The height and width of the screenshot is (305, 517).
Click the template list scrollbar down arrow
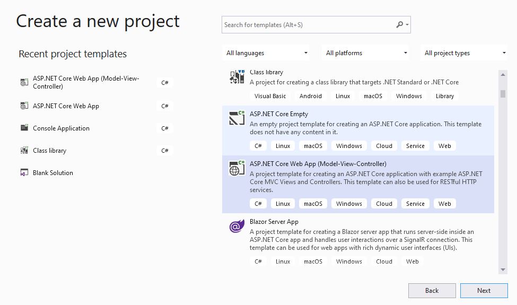503,269
